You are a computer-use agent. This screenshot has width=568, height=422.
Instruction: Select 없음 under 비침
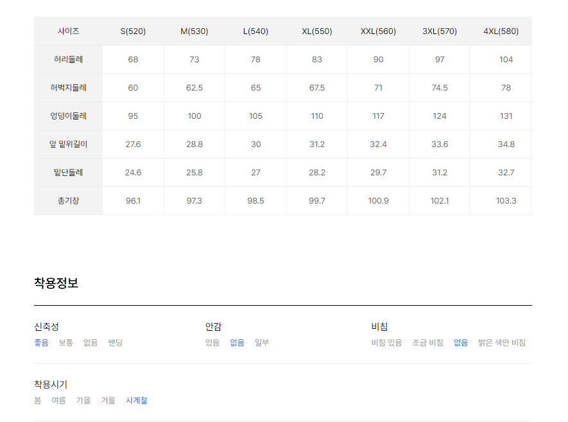pos(461,342)
